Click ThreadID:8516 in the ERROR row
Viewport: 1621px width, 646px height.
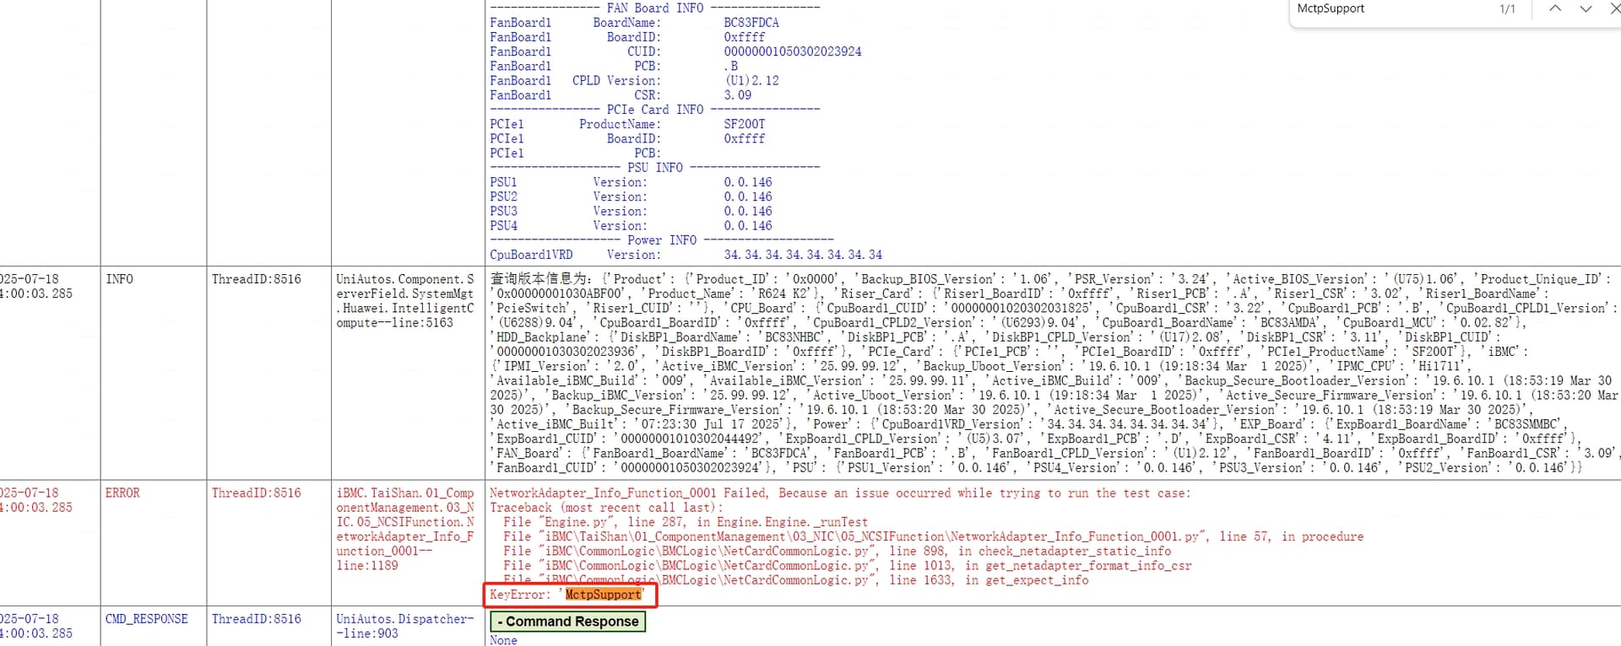click(256, 493)
